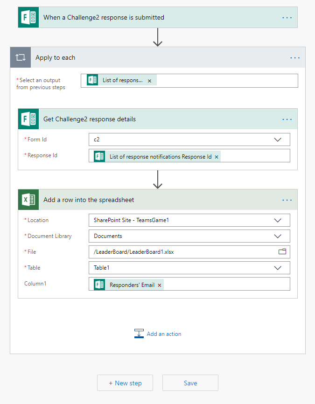Remove the Response Id notifications token
The width and height of the screenshot is (315, 404).
[x=217, y=157]
